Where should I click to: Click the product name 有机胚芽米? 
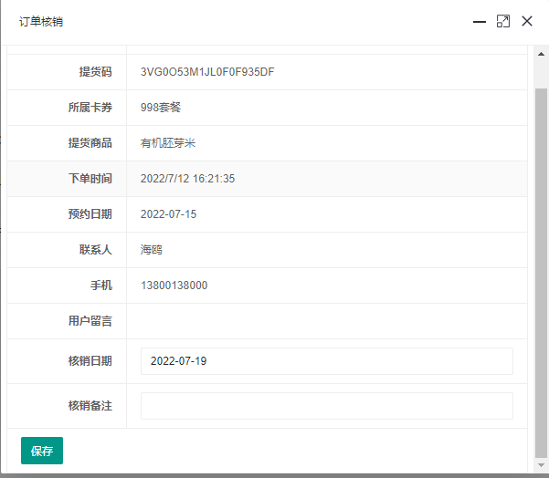point(168,143)
